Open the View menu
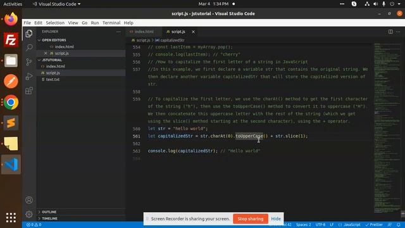Viewport: 405px width, 228px height. tap(73, 23)
